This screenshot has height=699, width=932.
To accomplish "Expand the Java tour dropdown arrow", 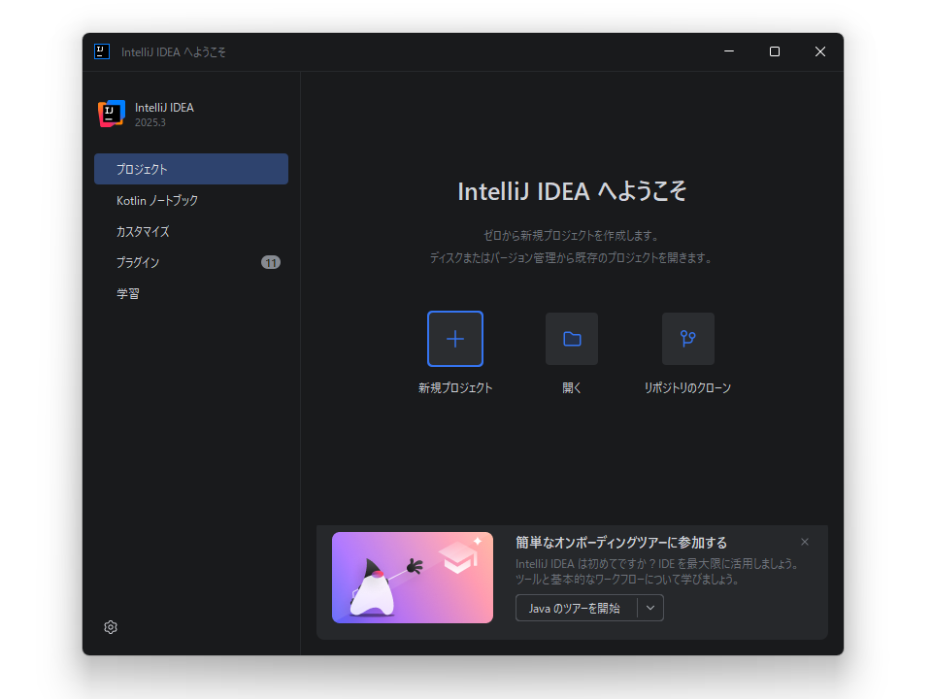I will [x=650, y=608].
